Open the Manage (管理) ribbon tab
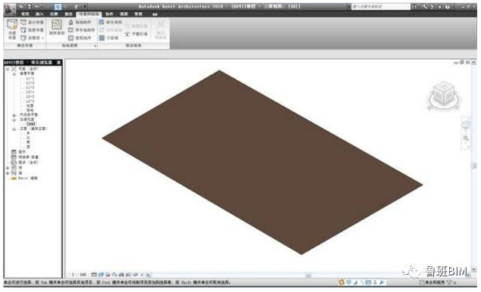This screenshot has height=292, width=481. 138,14
